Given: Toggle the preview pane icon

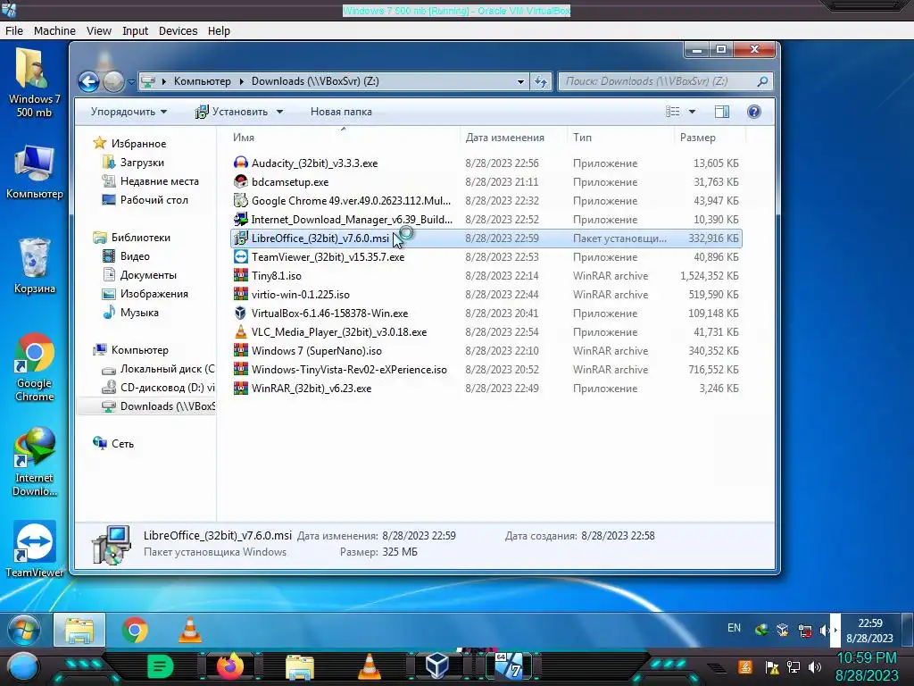Looking at the screenshot, I should (721, 112).
